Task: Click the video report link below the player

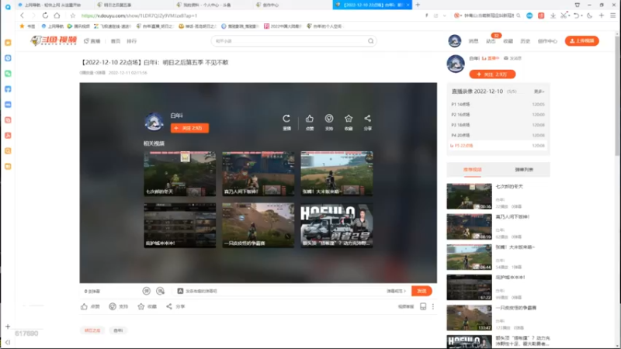Action: point(406,306)
